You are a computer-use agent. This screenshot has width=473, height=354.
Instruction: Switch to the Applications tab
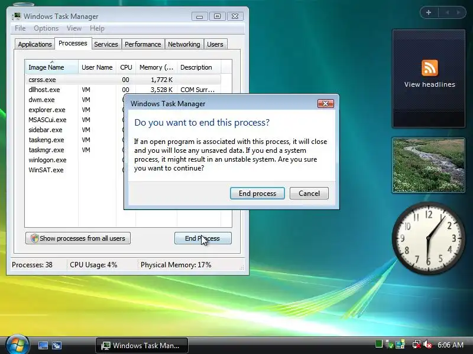(x=35, y=44)
